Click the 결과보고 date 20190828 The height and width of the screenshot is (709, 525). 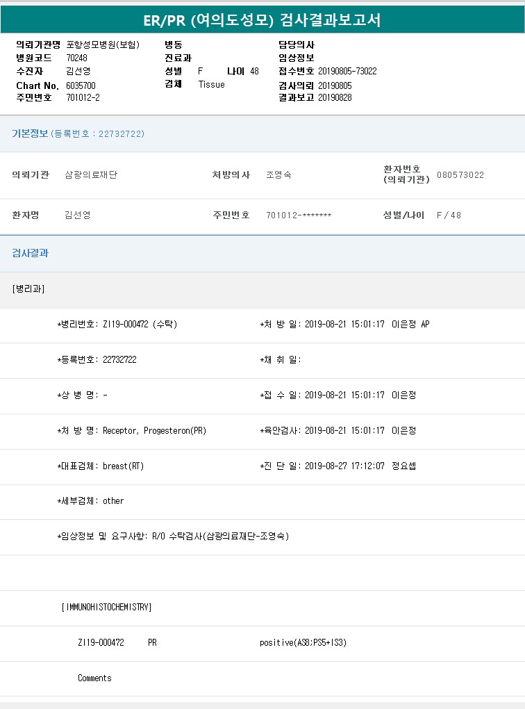tap(335, 97)
